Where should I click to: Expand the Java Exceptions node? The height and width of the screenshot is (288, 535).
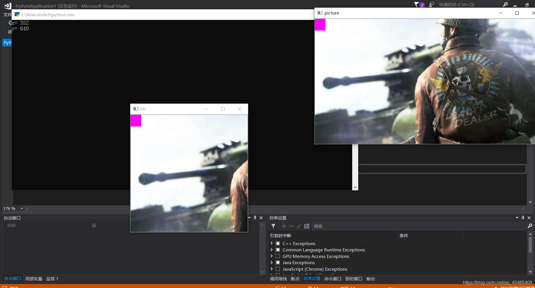tap(272, 262)
